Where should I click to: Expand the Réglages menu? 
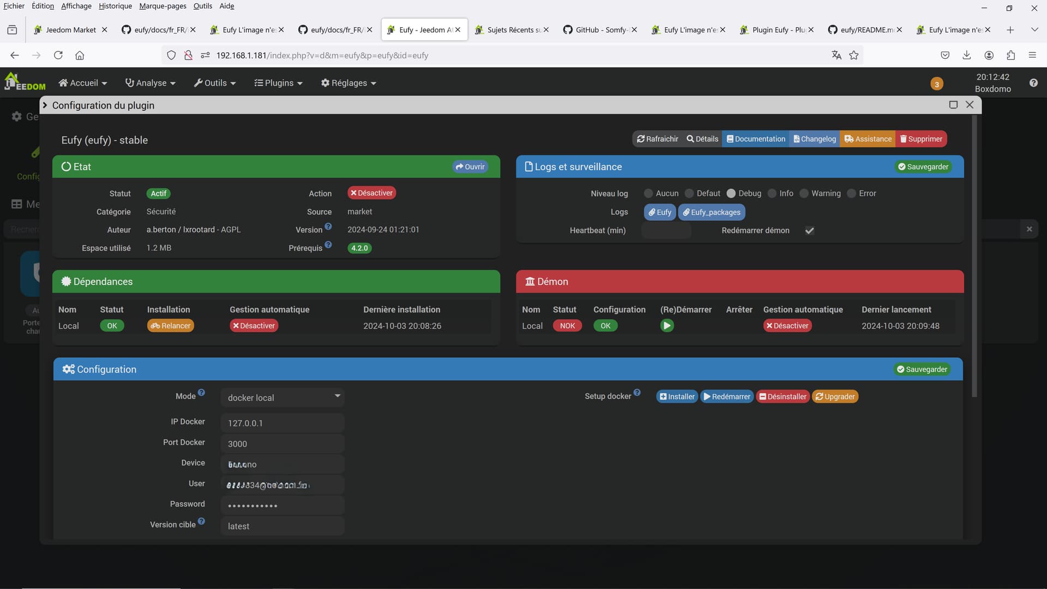pyautogui.click(x=348, y=83)
